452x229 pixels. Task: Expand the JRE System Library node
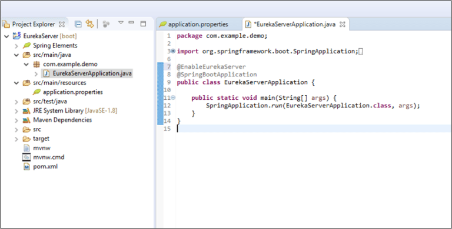click(x=16, y=111)
